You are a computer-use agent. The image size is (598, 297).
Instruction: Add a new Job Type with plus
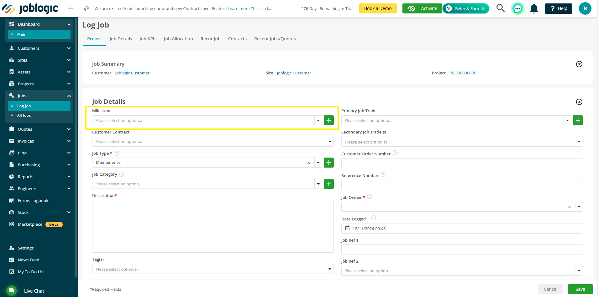pos(328,163)
